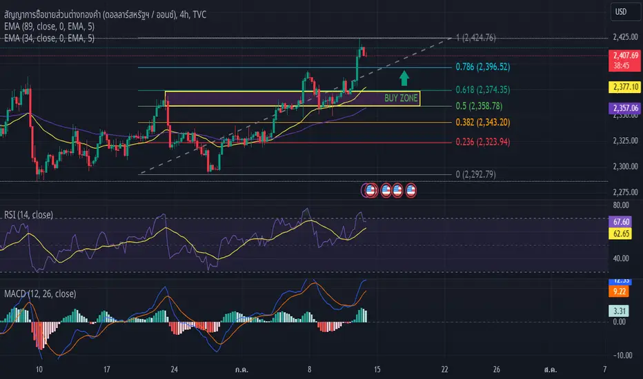Click the yellow EMA value tag 2,377.10
Viewport: 643px width, 379px height.
point(624,87)
